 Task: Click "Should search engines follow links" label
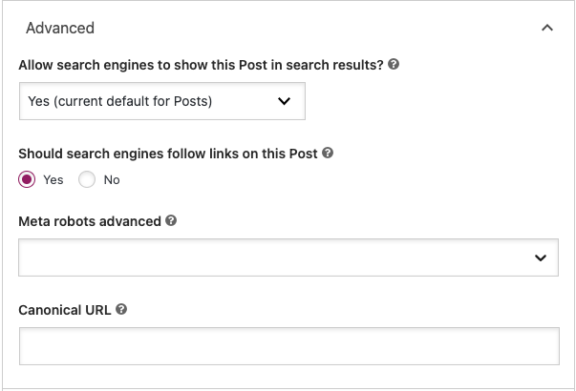(x=168, y=153)
